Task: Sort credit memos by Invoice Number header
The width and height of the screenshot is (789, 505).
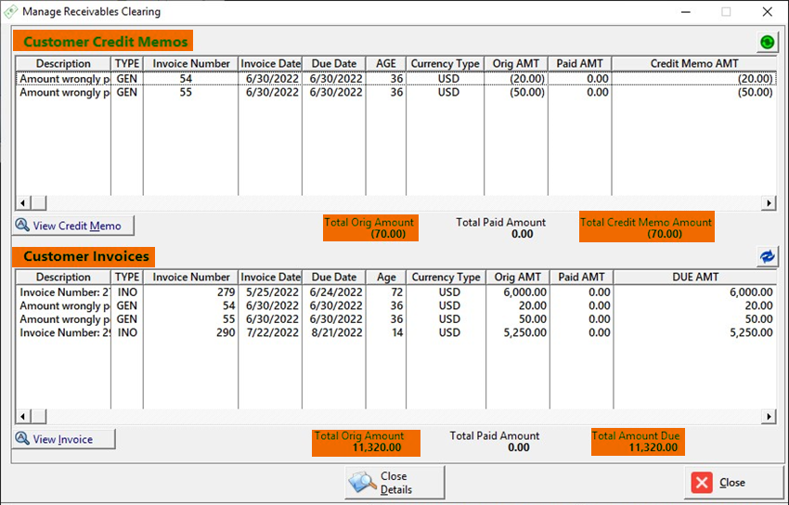Action: (x=190, y=63)
